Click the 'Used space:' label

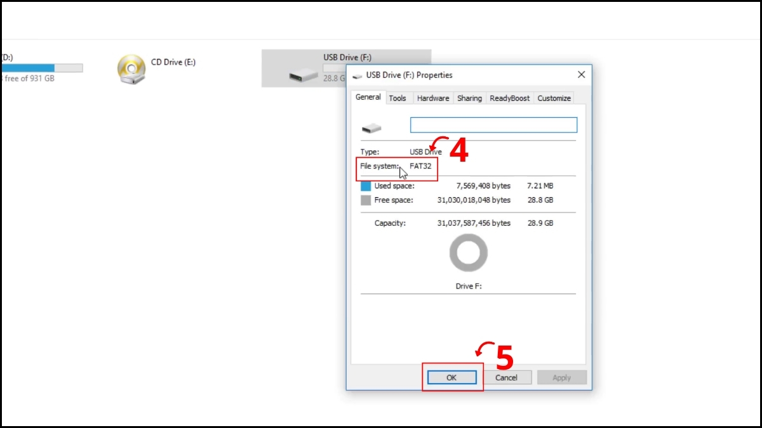(x=394, y=186)
